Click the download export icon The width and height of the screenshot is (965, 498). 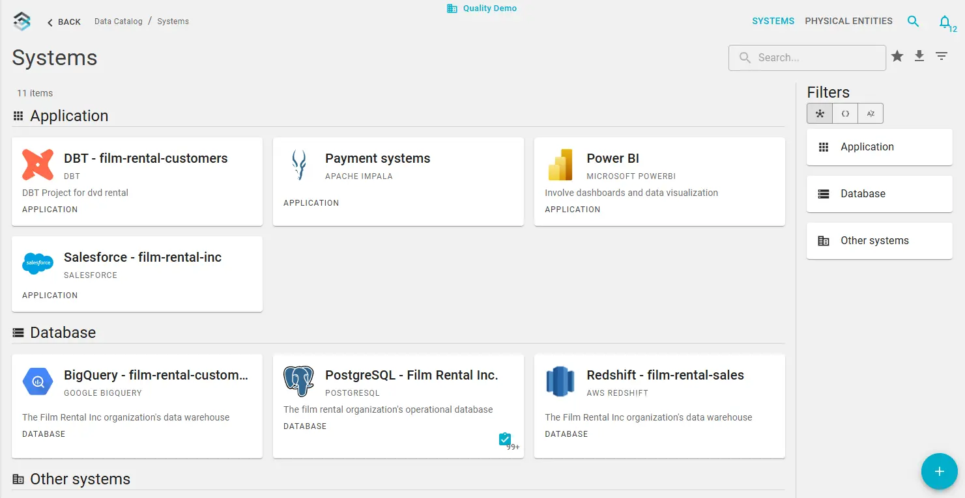coord(919,57)
